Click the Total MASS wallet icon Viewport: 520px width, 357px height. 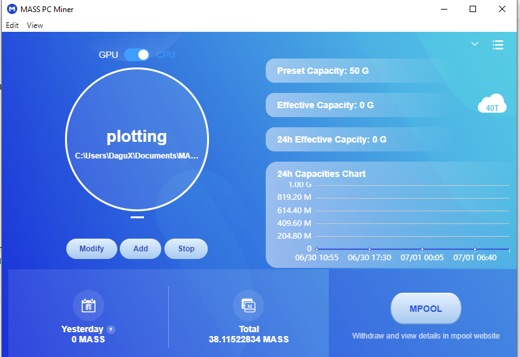(x=249, y=305)
